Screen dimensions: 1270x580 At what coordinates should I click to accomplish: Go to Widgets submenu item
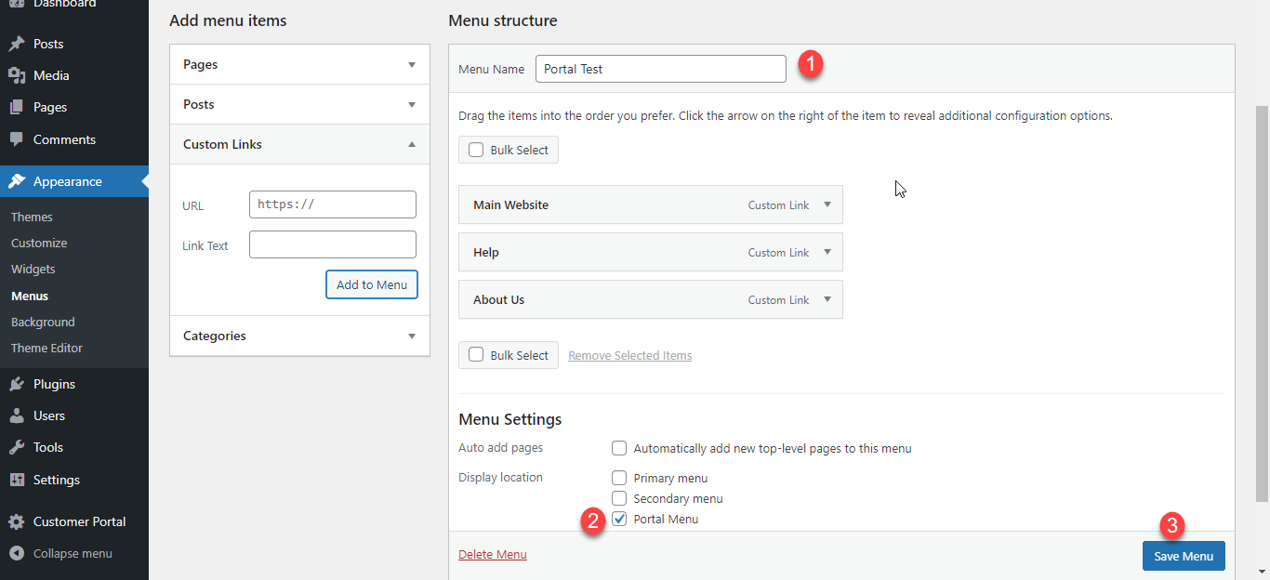pos(33,269)
